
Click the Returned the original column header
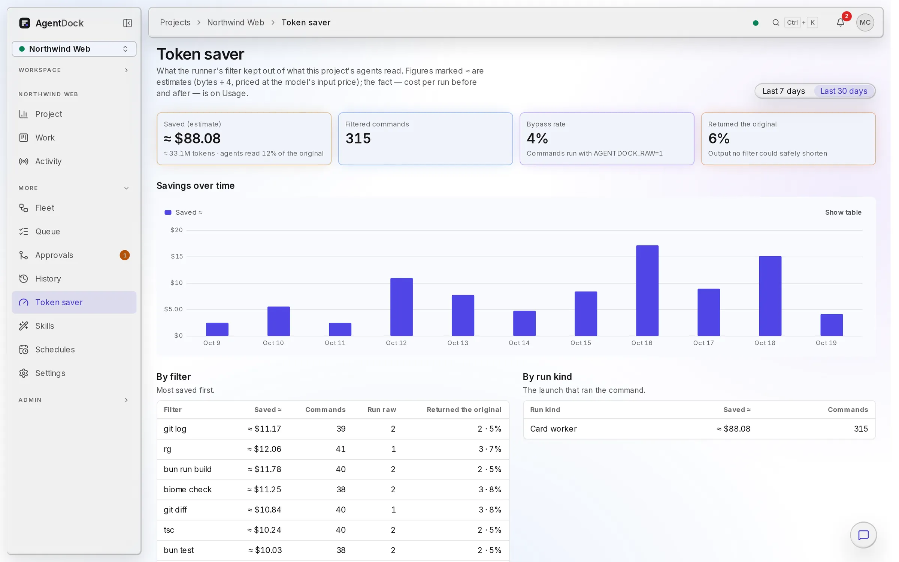coord(464,410)
